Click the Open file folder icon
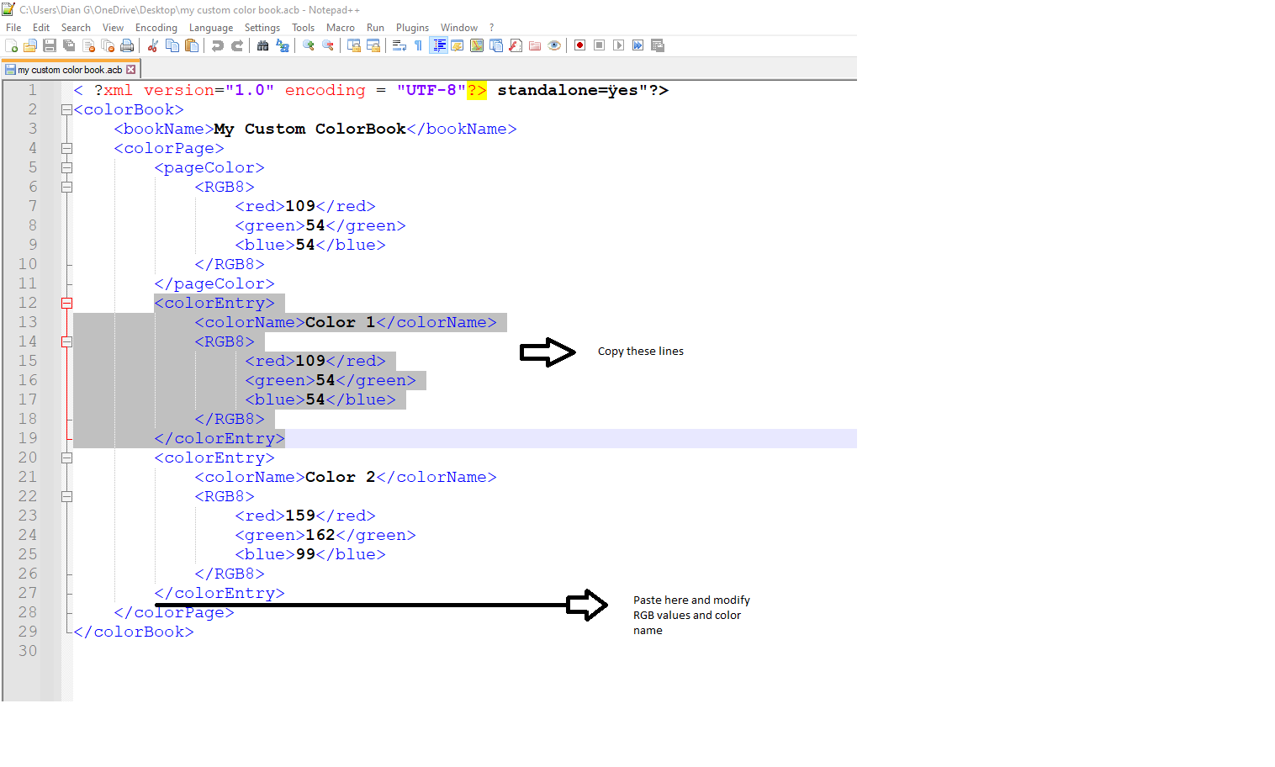This screenshot has height=767, width=1275. (30, 45)
